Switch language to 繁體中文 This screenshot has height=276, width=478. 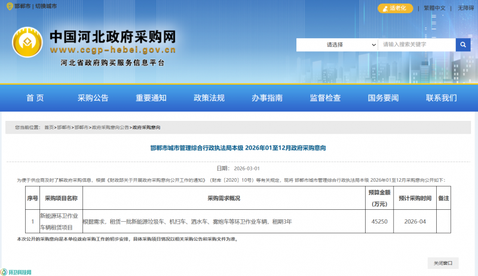pos(434,8)
